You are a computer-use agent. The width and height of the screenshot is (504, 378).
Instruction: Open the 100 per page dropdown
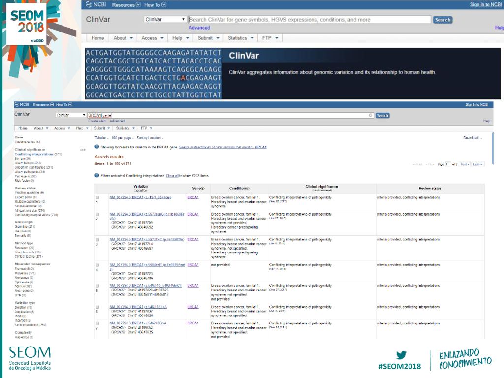pos(122,138)
